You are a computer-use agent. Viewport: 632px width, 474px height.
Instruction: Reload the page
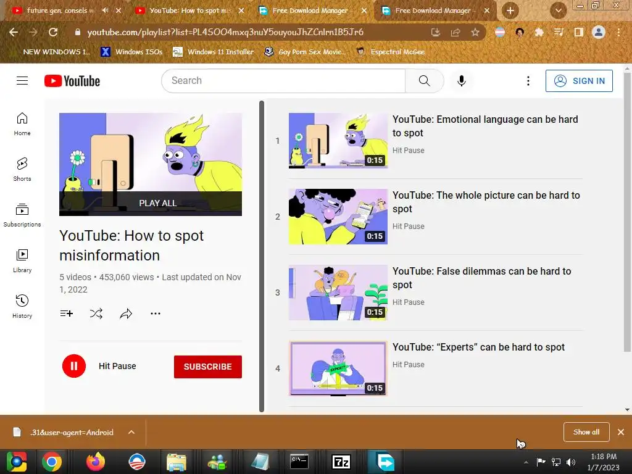[x=53, y=32]
